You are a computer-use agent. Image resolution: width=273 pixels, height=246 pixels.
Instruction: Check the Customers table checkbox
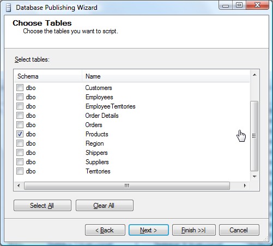(x=20, y=88)
